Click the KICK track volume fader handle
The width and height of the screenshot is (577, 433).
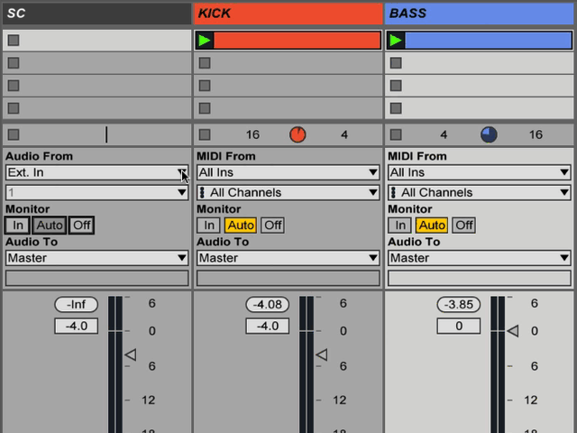coord(322,355)
